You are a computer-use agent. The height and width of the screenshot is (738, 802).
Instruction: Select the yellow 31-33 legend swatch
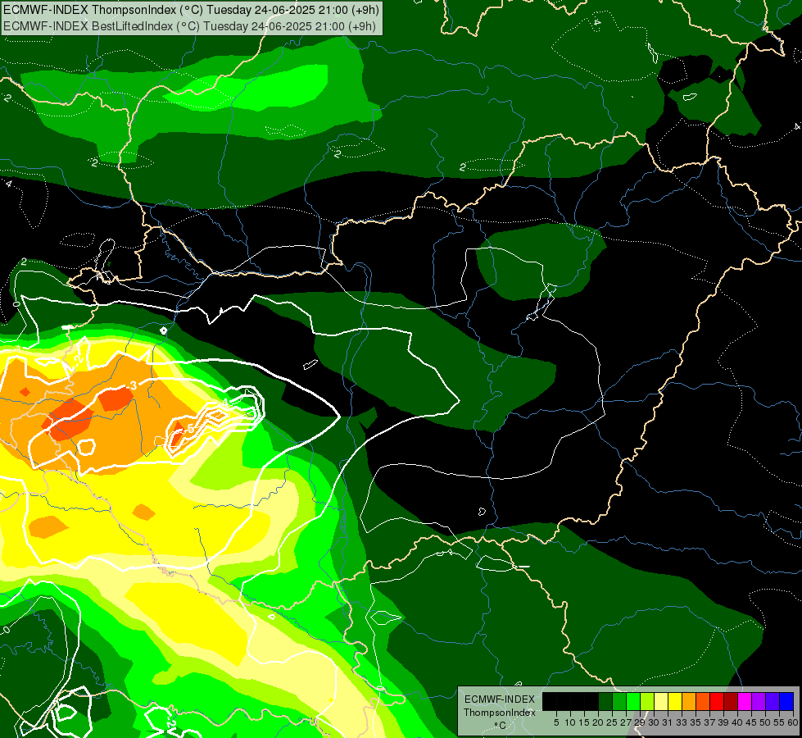pos(675,701)
